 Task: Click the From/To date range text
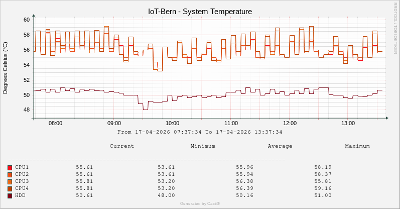(x=200, y=132)
